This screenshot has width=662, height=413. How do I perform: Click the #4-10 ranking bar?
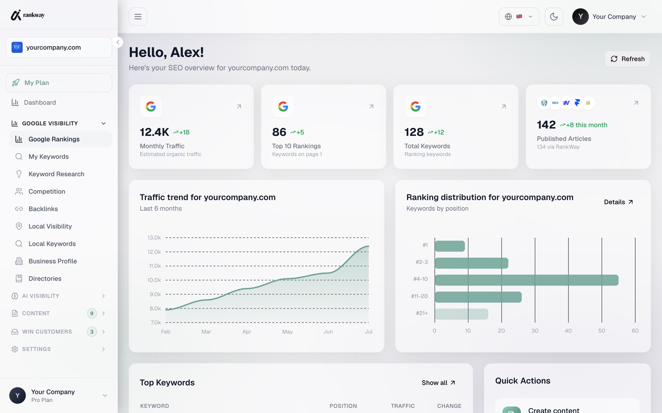tap(526, 280)
